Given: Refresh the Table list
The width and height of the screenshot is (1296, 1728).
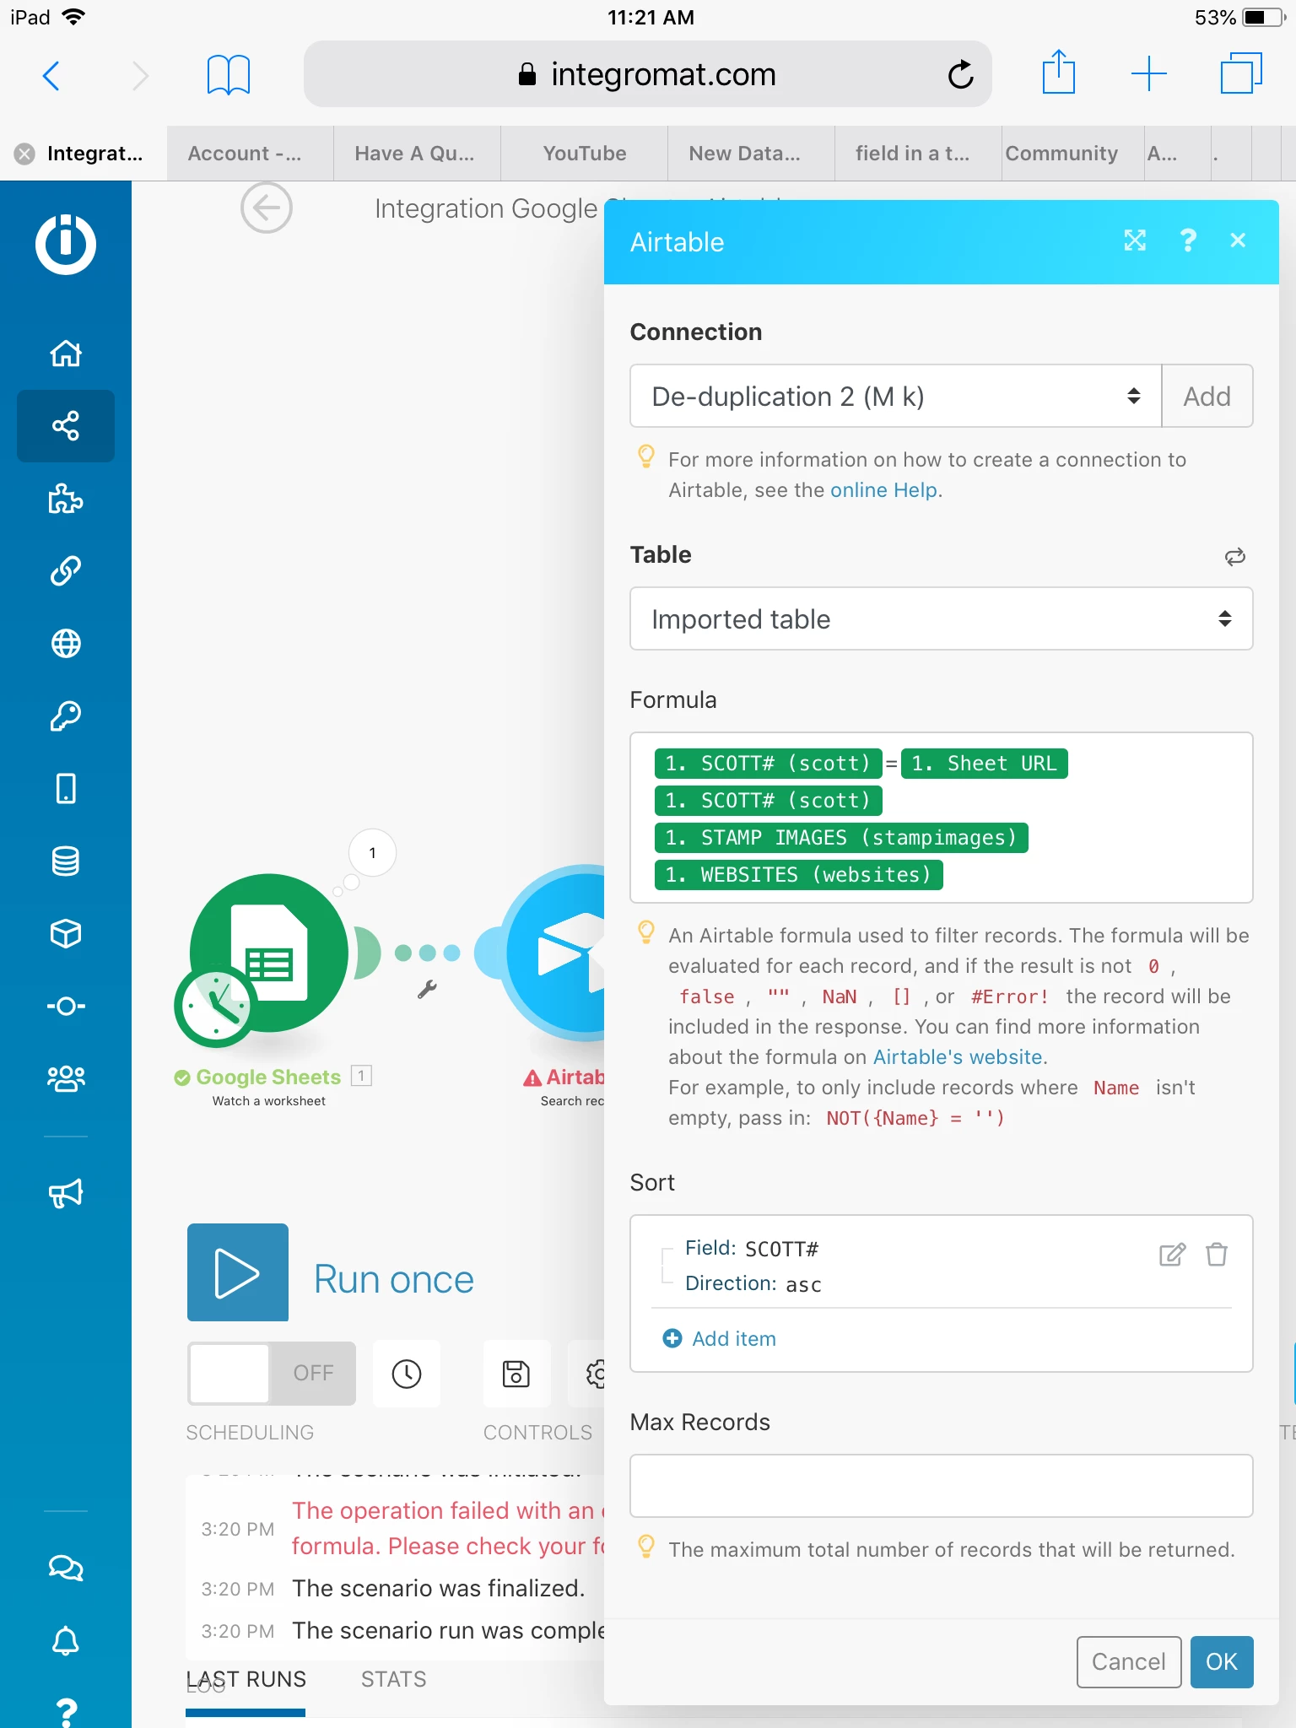Looking at the screenshot, I should [x=1234, y=556].
